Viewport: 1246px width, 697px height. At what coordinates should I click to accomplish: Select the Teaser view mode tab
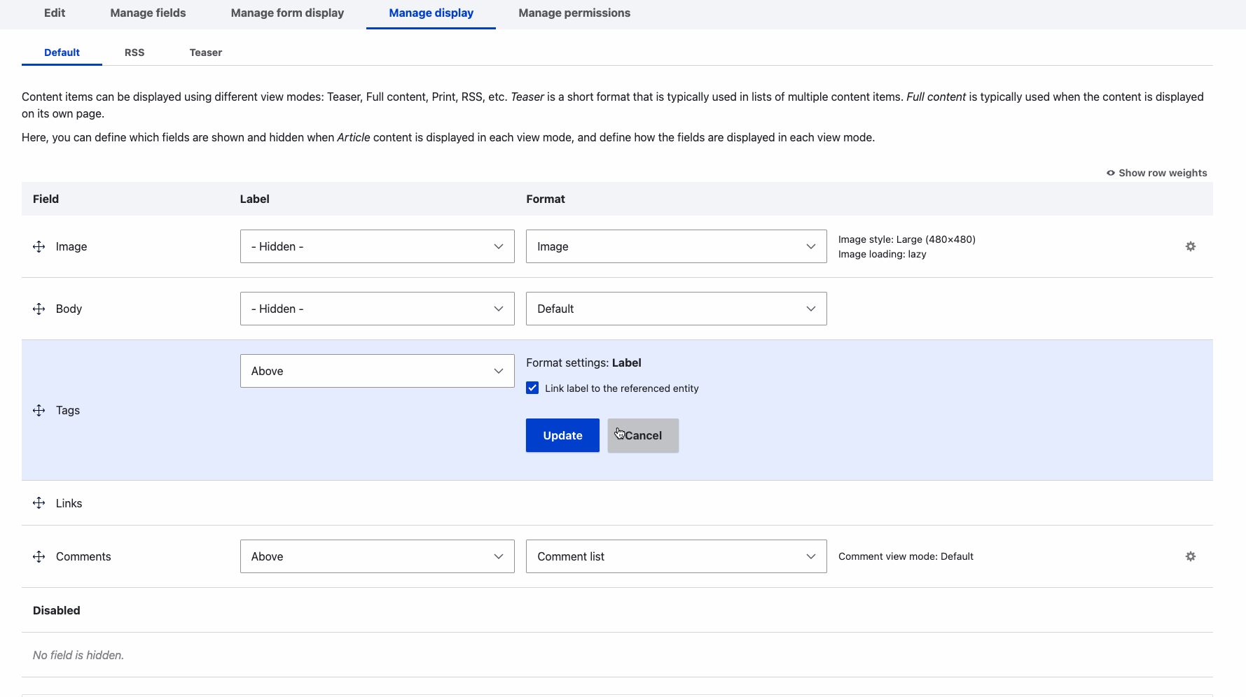[205, 52]
